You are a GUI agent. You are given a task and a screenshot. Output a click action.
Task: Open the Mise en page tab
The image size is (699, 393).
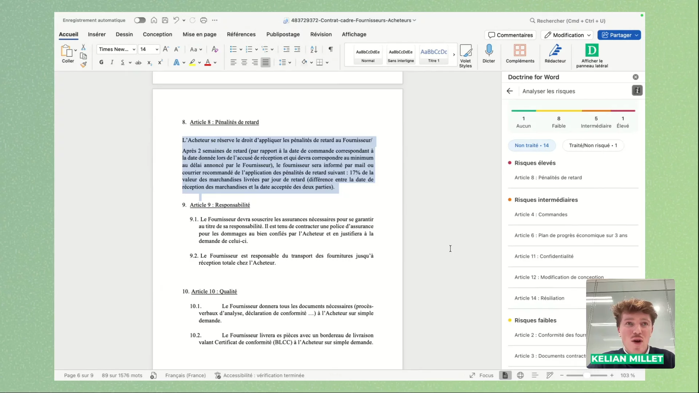200,34
